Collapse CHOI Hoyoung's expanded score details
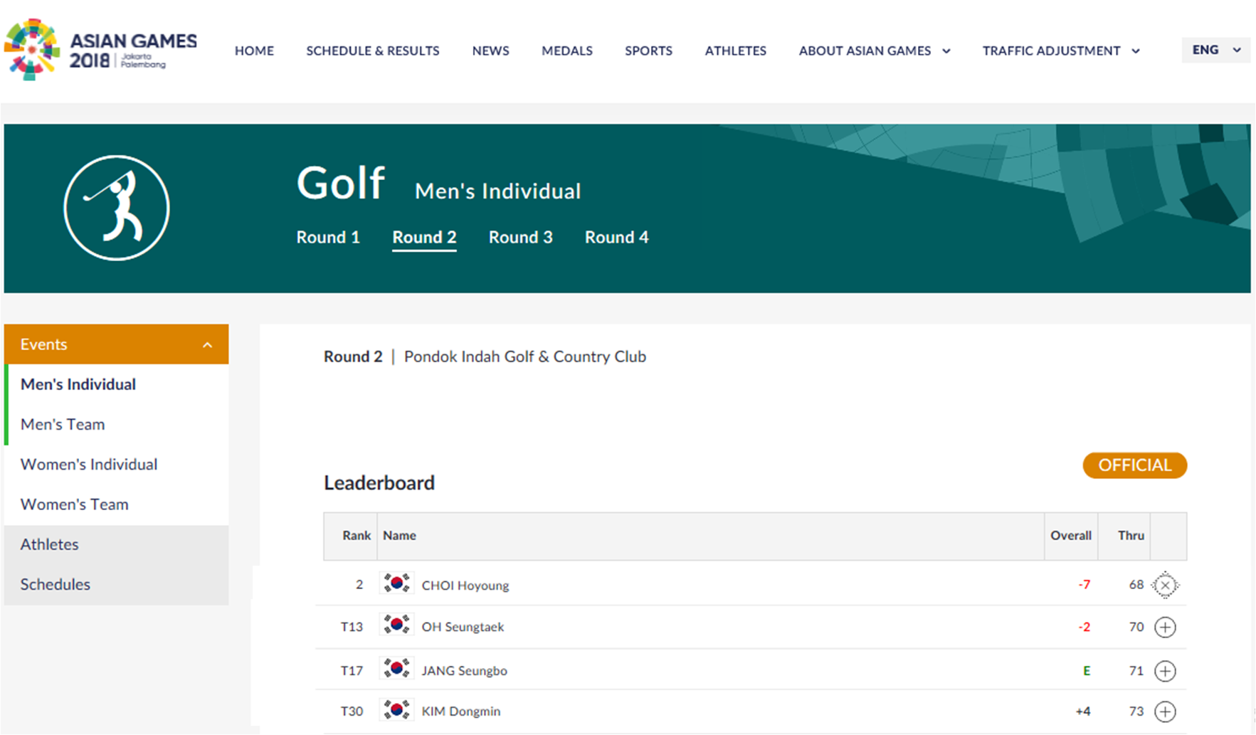The height and width of the screenshot is (735, 1256). [1165, 585]
